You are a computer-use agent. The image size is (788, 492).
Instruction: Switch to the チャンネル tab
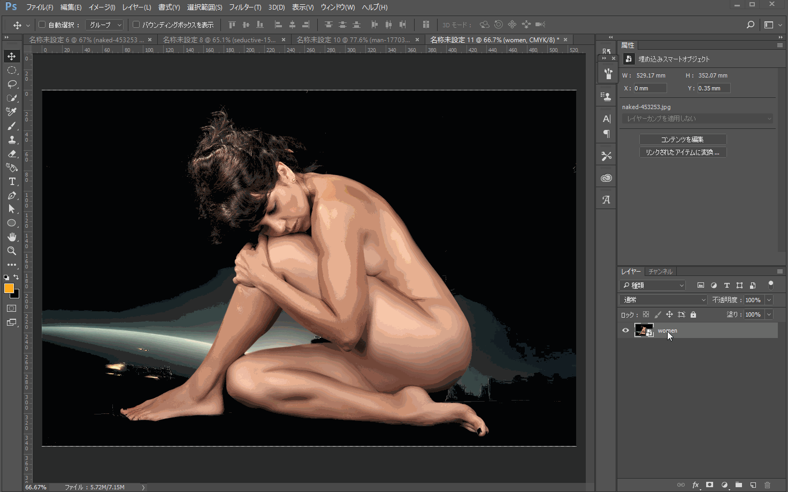[x=660, y=272]
